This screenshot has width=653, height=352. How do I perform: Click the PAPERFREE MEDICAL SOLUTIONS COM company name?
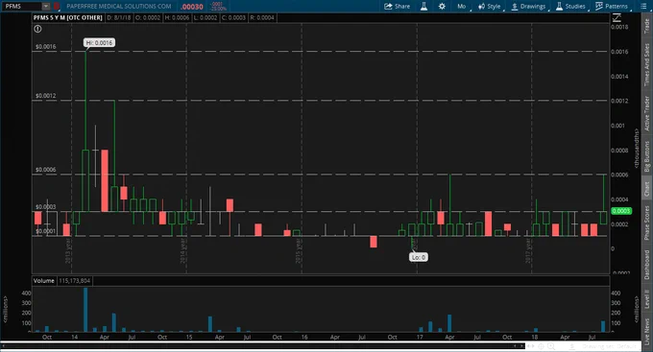tap(119, 7)
